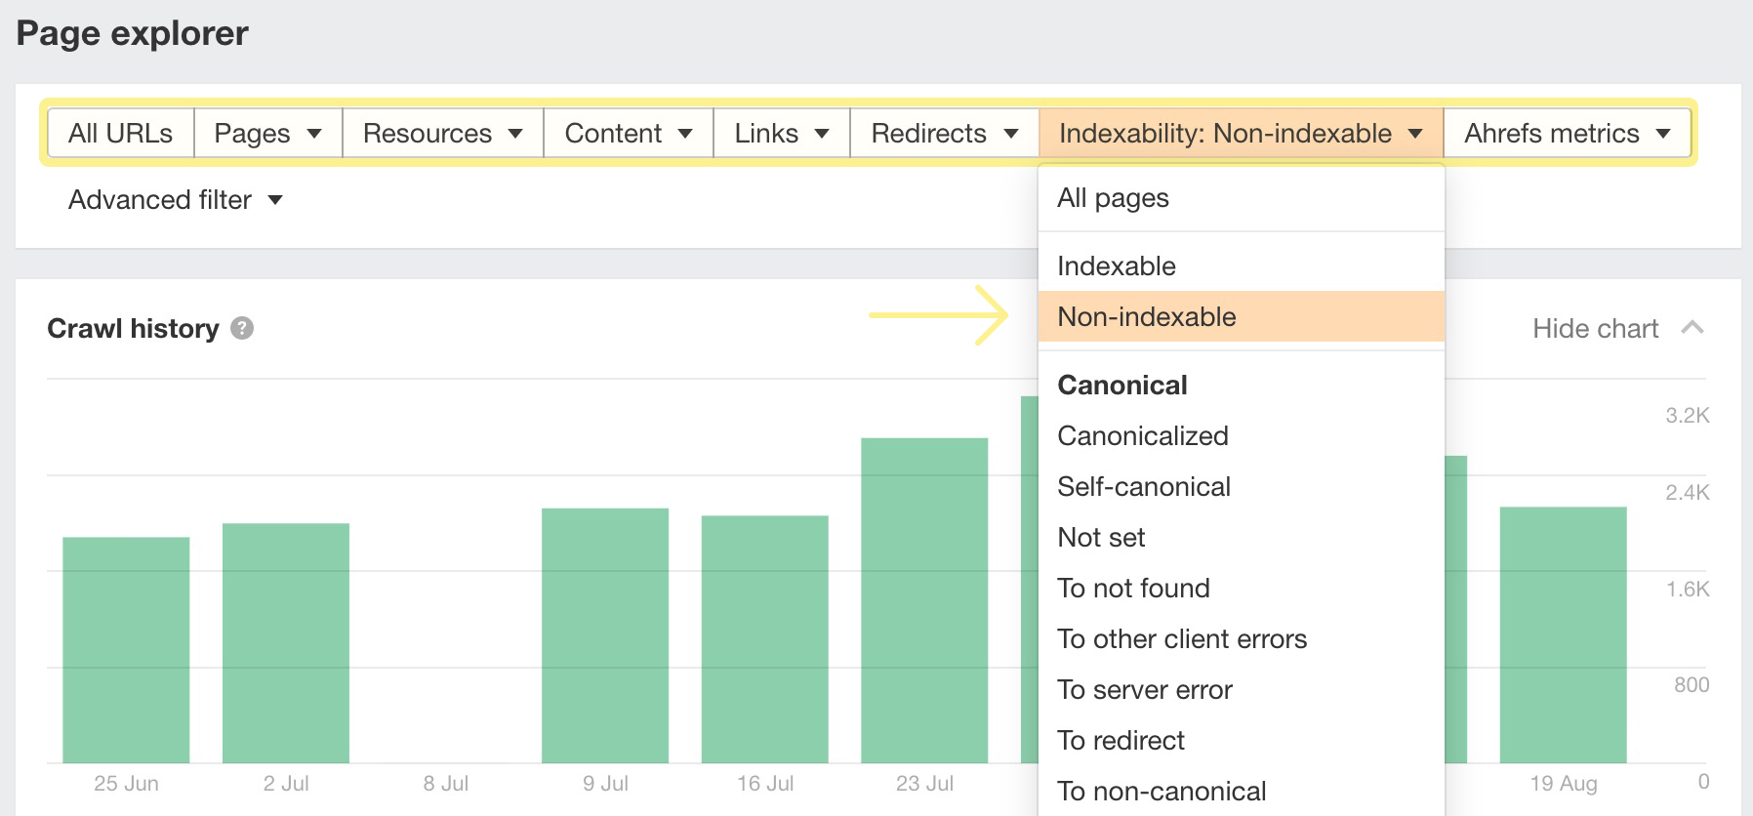Screen dimensions: 1753x816
Task: Choose To server error canonical filter
Action: 1144,690
